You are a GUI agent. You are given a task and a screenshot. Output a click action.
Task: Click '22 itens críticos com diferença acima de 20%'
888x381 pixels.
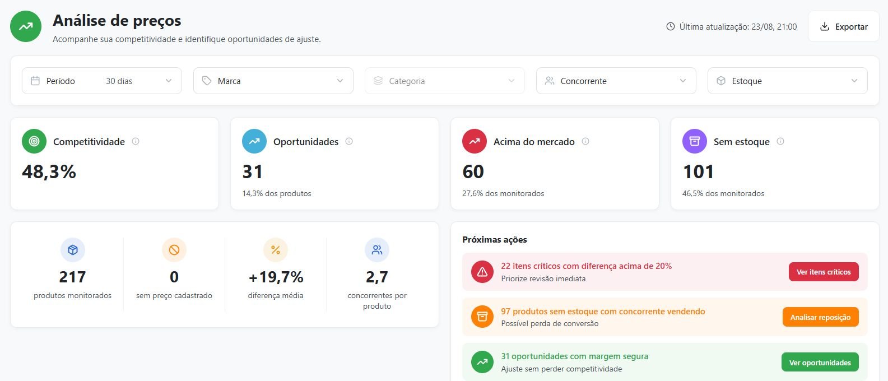[587, 266]
